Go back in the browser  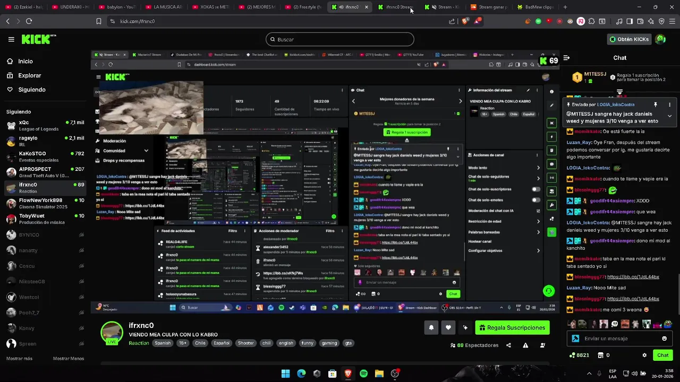(x=7, y=21)
